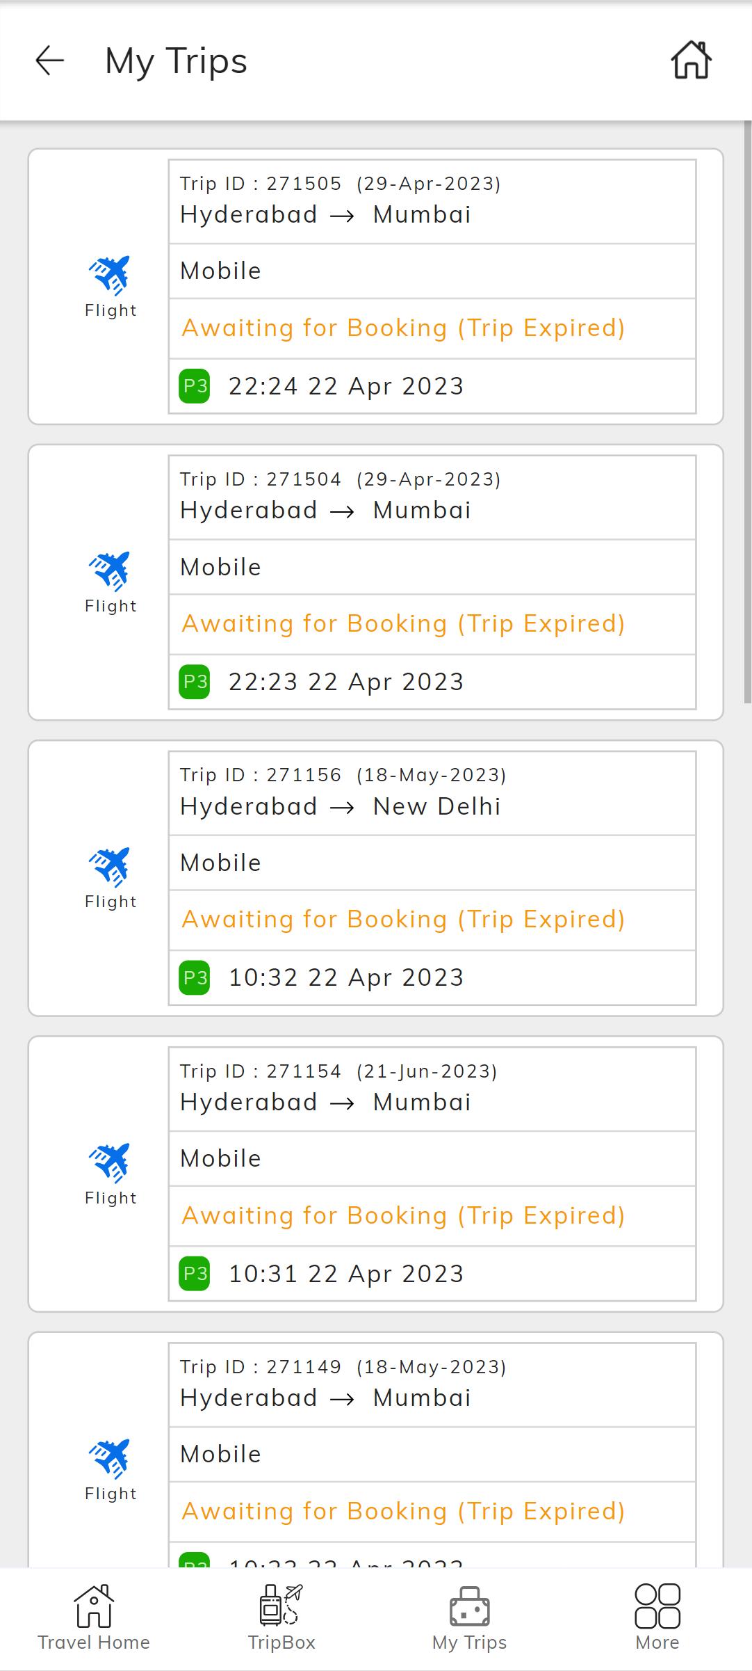The width and height of the screenshot is (752, 1671).
Task: Click P3 badge on Trip 271505
Action: [195, 386]
